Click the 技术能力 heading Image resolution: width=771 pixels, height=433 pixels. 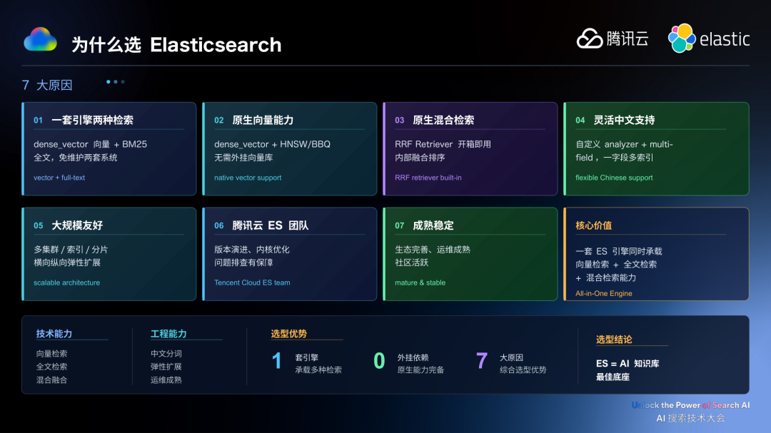point(54,334)
